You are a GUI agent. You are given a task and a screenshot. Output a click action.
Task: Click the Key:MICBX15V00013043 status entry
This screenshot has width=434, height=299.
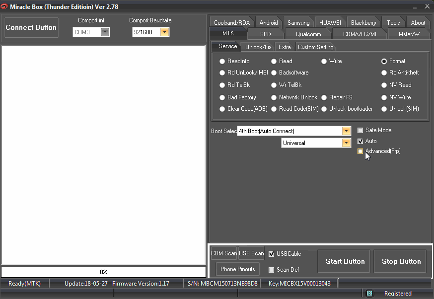tap(299, 284)
